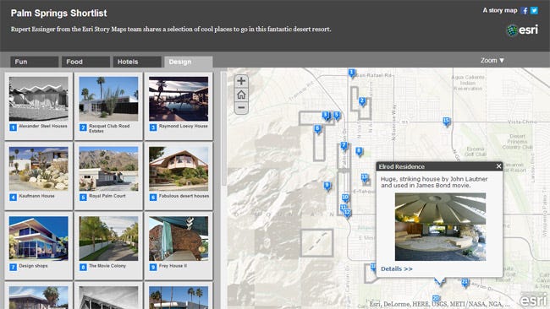Open the Zoom dropdown
This screenshot has height=309, width=550.
(x=492, y=61)
